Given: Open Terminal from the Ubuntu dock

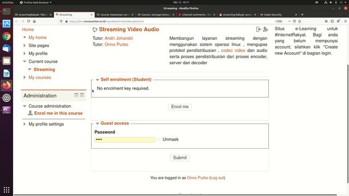Looking at the screenshot, I should 7,11.
